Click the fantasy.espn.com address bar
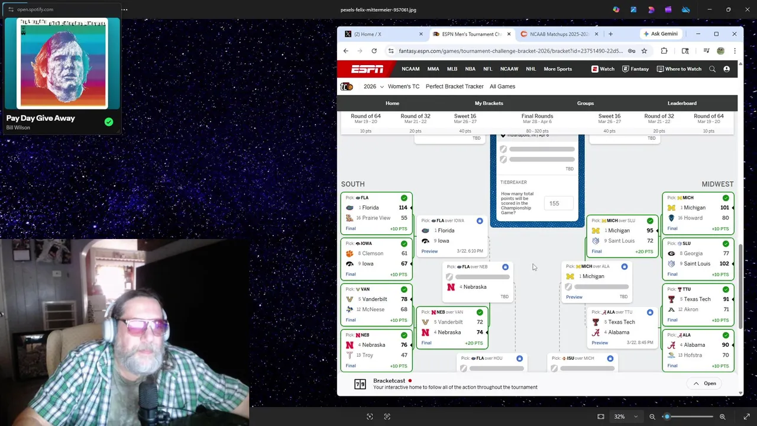Viewport: 757px width, 426px height. pyautogui.click(x=510, y=51)
